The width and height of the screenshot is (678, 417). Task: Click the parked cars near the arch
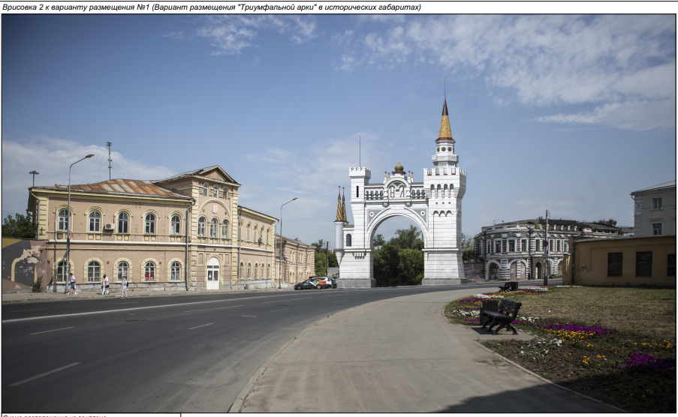(315, 283)
